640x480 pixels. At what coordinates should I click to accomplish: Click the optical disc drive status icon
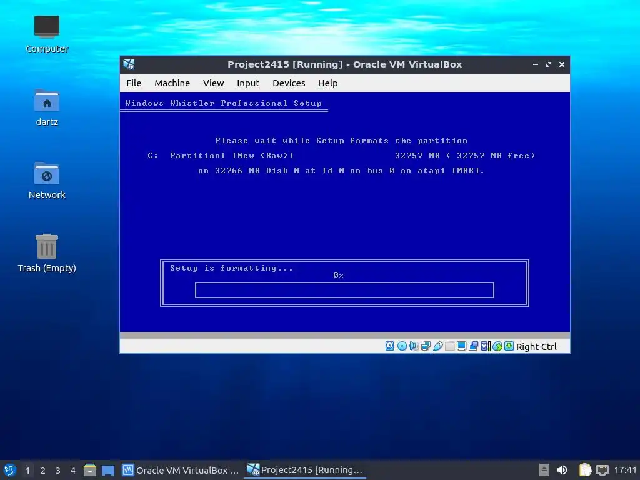coord(402,346)
